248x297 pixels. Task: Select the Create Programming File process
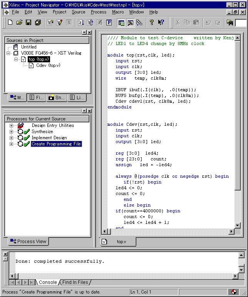point(56,144)
